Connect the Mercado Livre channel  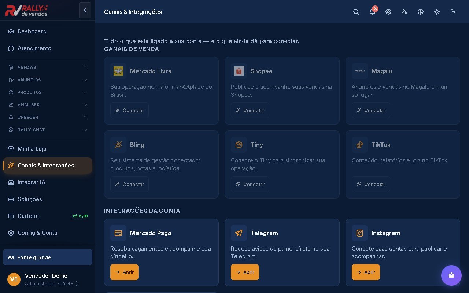(x=129, y=110)
